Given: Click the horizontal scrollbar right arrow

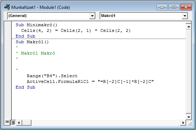Looking at the screenshot, I should tap(183, 123).
